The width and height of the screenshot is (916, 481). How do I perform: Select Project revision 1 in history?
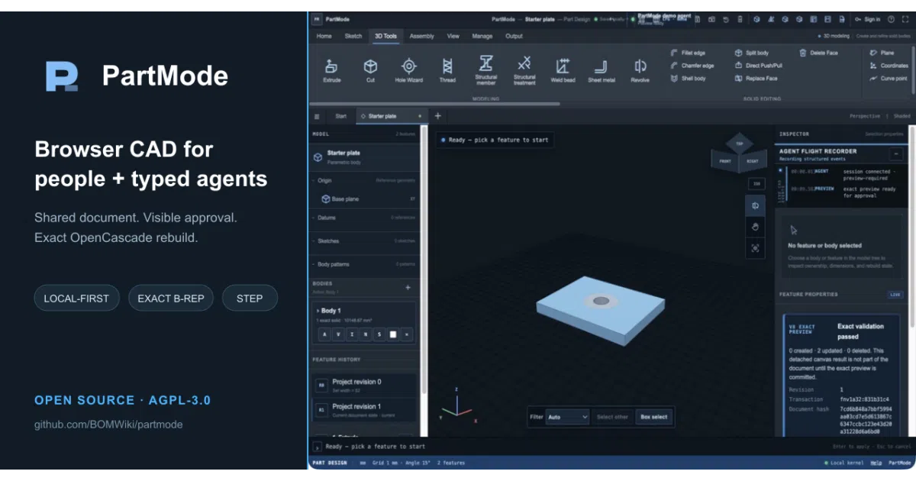(x=365, y=410)
